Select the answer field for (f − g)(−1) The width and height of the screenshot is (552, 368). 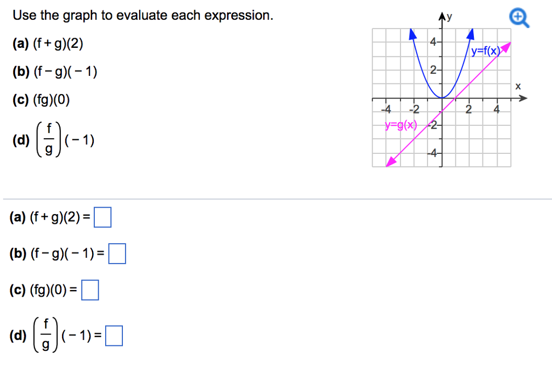[x=117, y=254]
